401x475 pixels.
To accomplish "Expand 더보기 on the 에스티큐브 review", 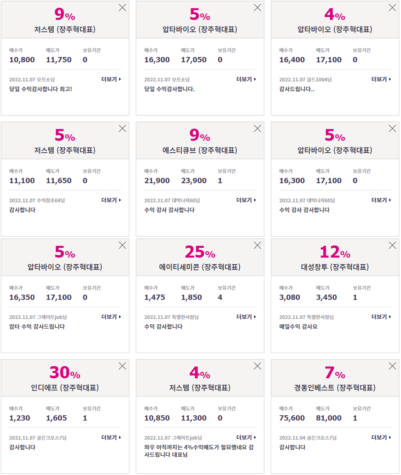I will pyautogui.click(x=246, y=200).
